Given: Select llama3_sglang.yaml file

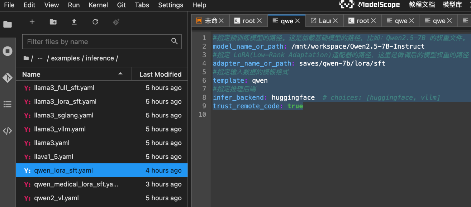Looking at the screenshot, I should pos(102,115).
